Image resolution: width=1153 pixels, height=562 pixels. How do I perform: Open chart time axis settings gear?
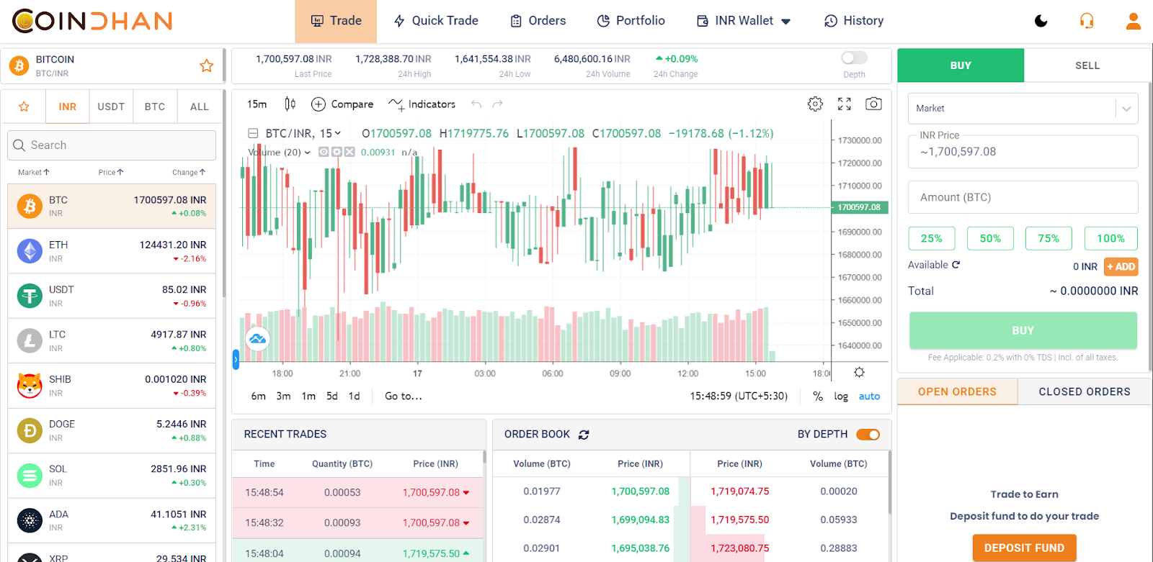(x=859, y=373)
